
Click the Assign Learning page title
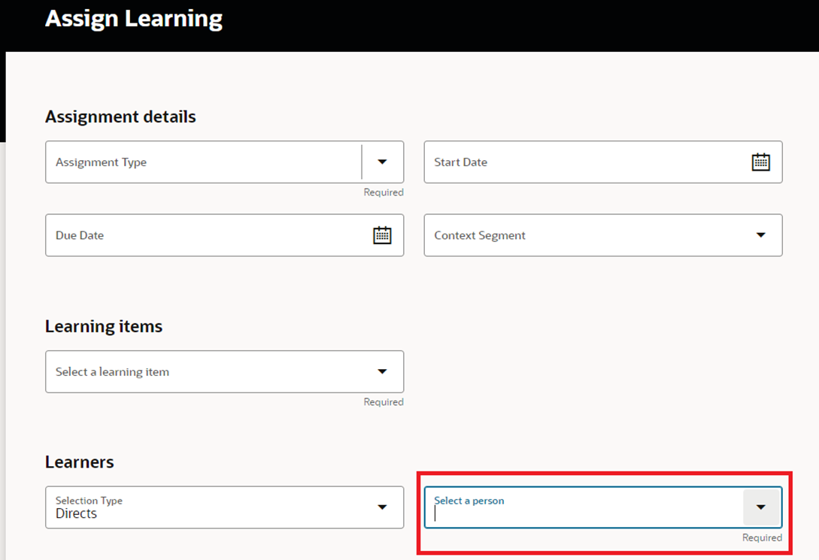tap(134, 19)
